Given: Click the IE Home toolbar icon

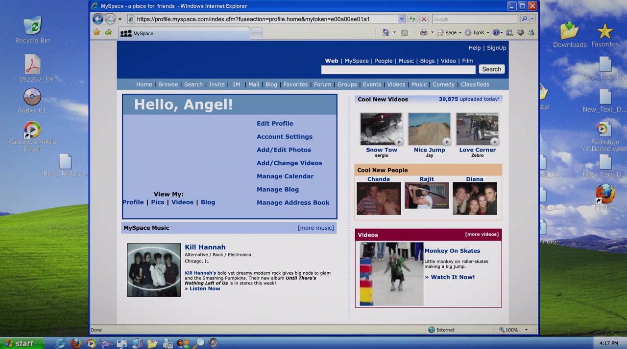Looking at the screenshot, I should pyautogui.click(x=386, y=33).
